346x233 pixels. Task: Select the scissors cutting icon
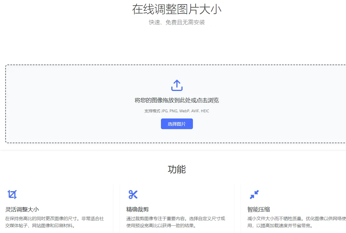click(133, 194)
